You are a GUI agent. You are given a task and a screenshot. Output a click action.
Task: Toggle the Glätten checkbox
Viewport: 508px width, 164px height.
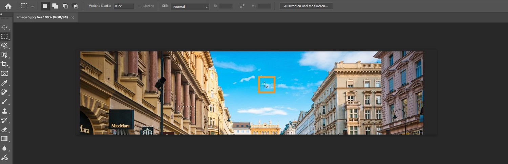[x=140, y=6]
